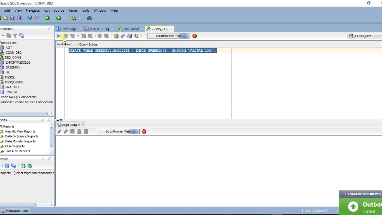Open Analytic View Reports folder

click(20, 131)
